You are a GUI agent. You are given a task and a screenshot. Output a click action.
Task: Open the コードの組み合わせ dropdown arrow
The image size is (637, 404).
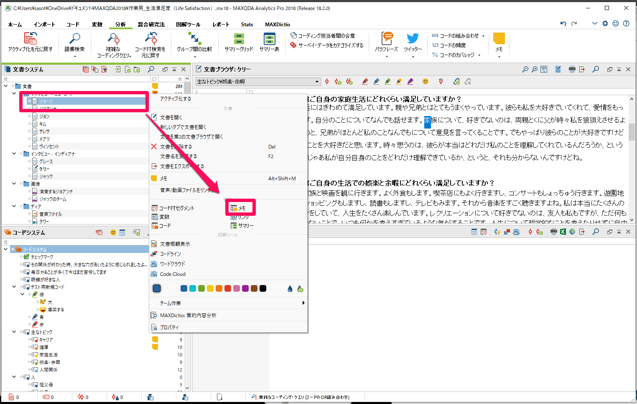point(483,36)
